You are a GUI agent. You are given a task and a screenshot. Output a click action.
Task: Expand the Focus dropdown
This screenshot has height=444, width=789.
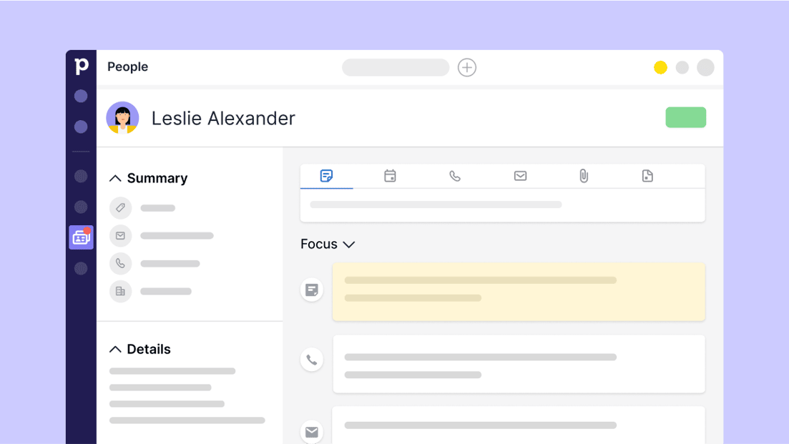[x=328, y=245]
